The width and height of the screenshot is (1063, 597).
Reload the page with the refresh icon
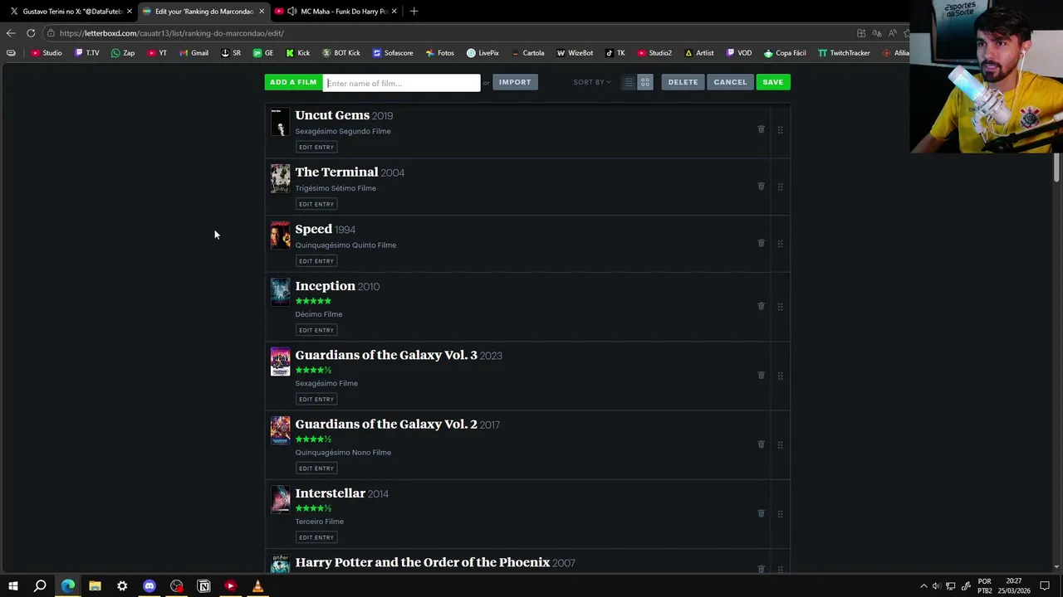(31, 33)
